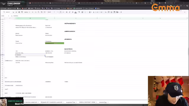Click the insert link icon

(x=106, y=12)
